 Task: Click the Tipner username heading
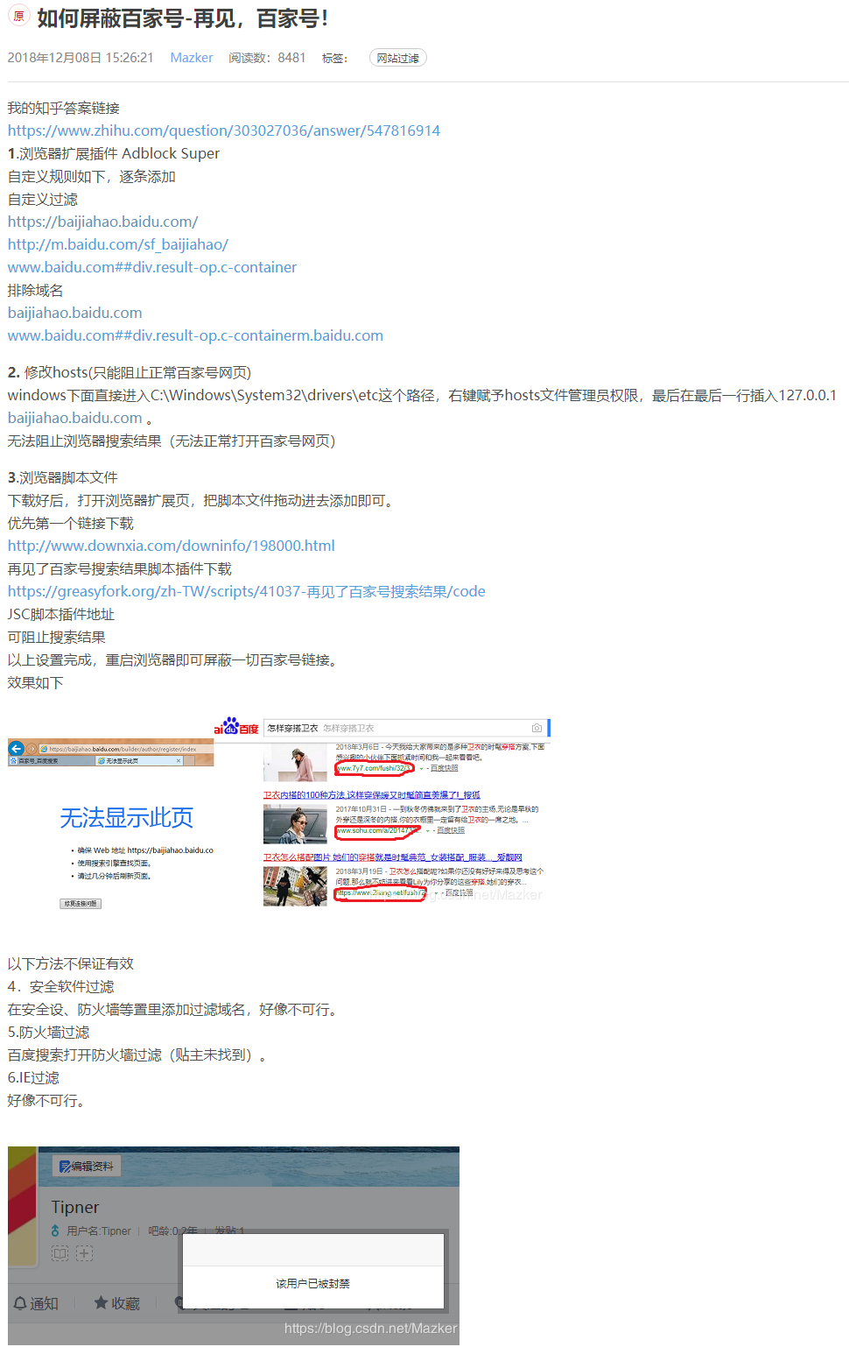pos(75,1207)
